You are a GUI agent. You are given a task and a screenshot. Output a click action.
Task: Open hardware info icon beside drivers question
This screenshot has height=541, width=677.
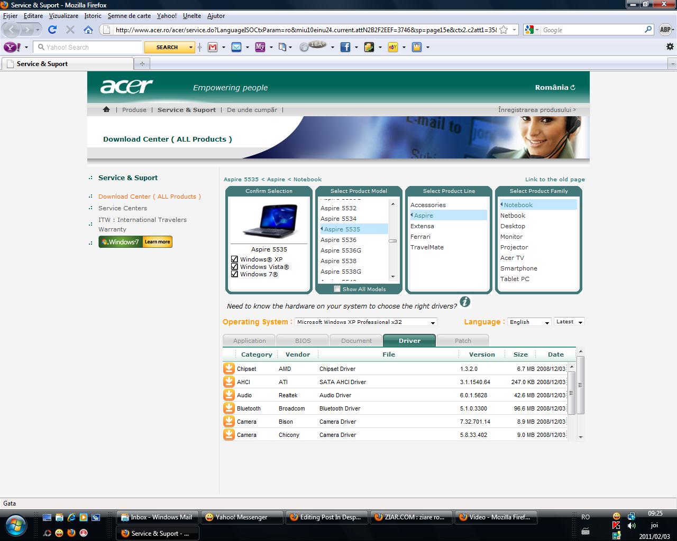click(465, 302)
